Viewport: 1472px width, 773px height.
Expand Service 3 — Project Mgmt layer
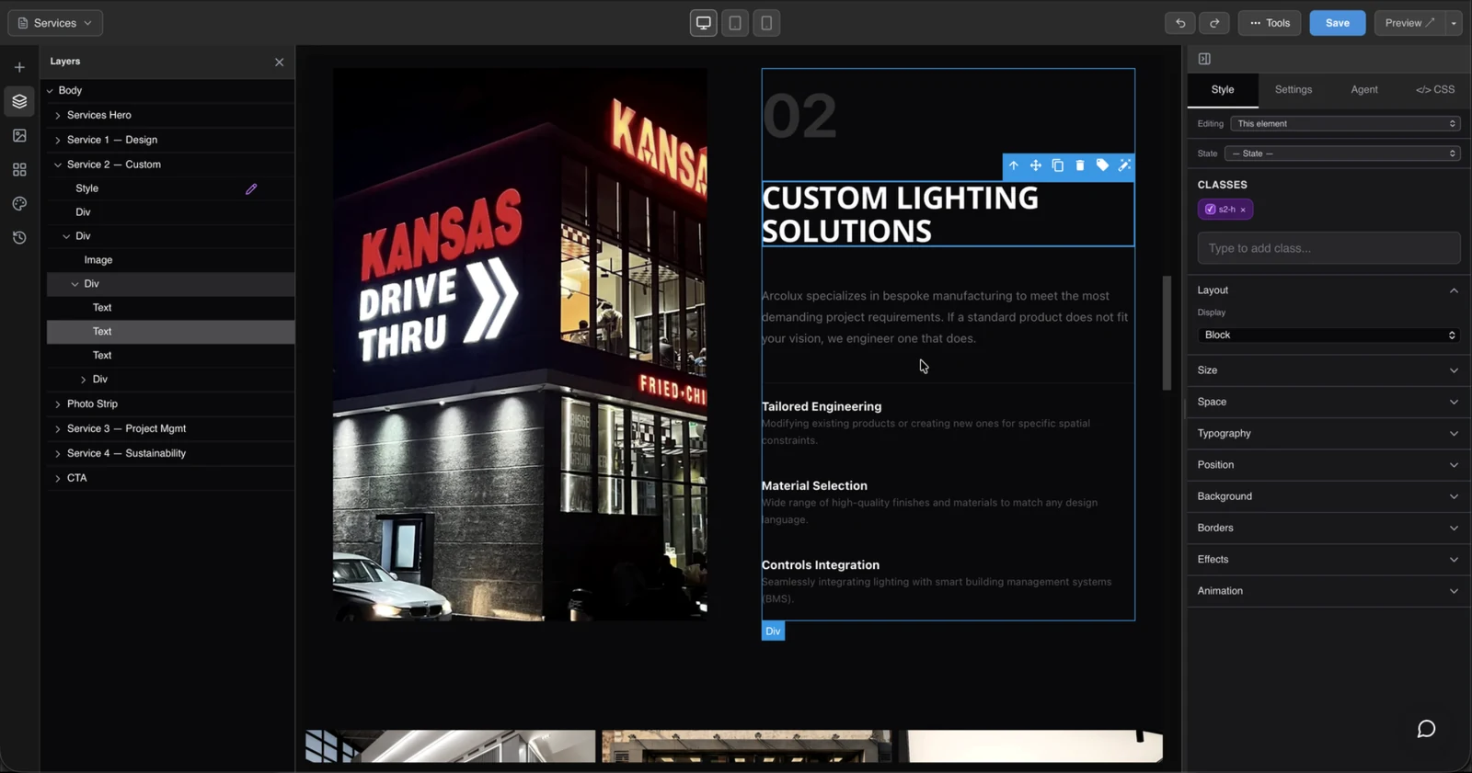58,429
